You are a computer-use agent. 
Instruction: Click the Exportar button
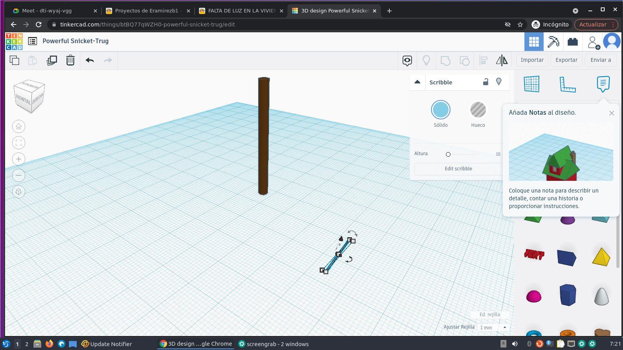click(566, 60)
